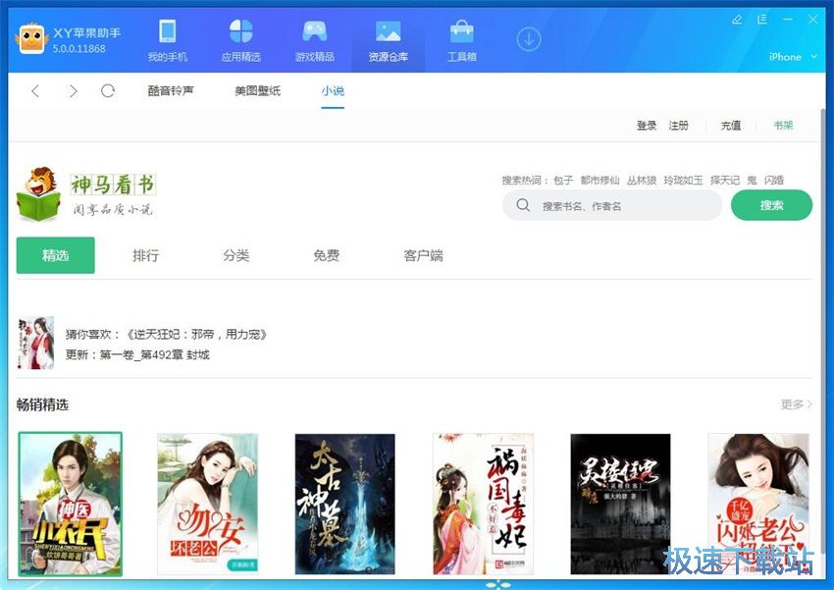Go forward with the right arrow
This screenshot has height=590, width=834.
(x=73, y=91)
